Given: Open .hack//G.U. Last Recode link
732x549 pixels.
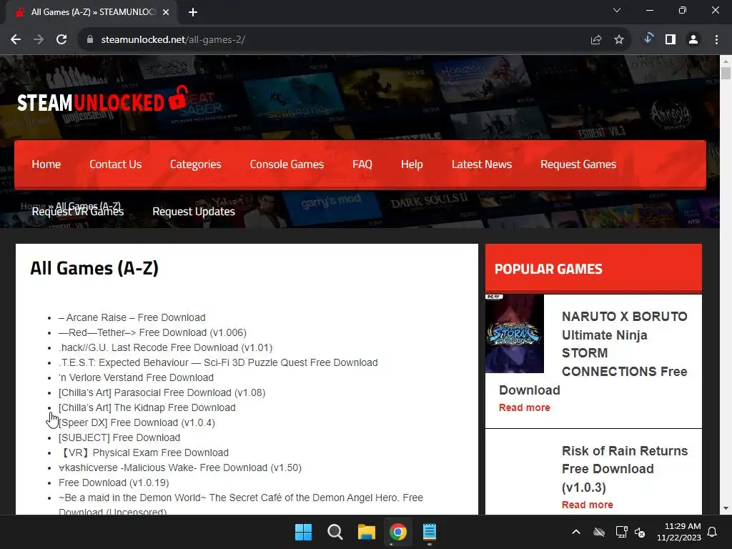Looking at the screenshot, I should 165,347.
